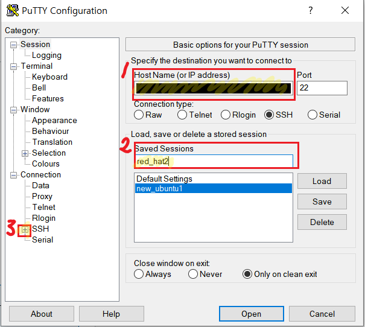365x327 pixels.
Task: Open the Colours category
Action: 46,163
